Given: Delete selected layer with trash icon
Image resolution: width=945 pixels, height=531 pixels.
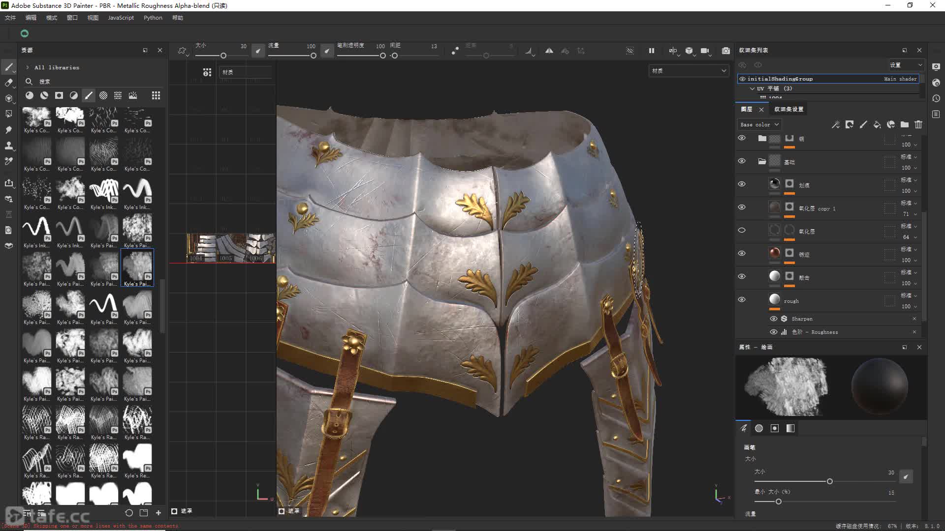Looking at the screenshot, I should click(918, 124).
